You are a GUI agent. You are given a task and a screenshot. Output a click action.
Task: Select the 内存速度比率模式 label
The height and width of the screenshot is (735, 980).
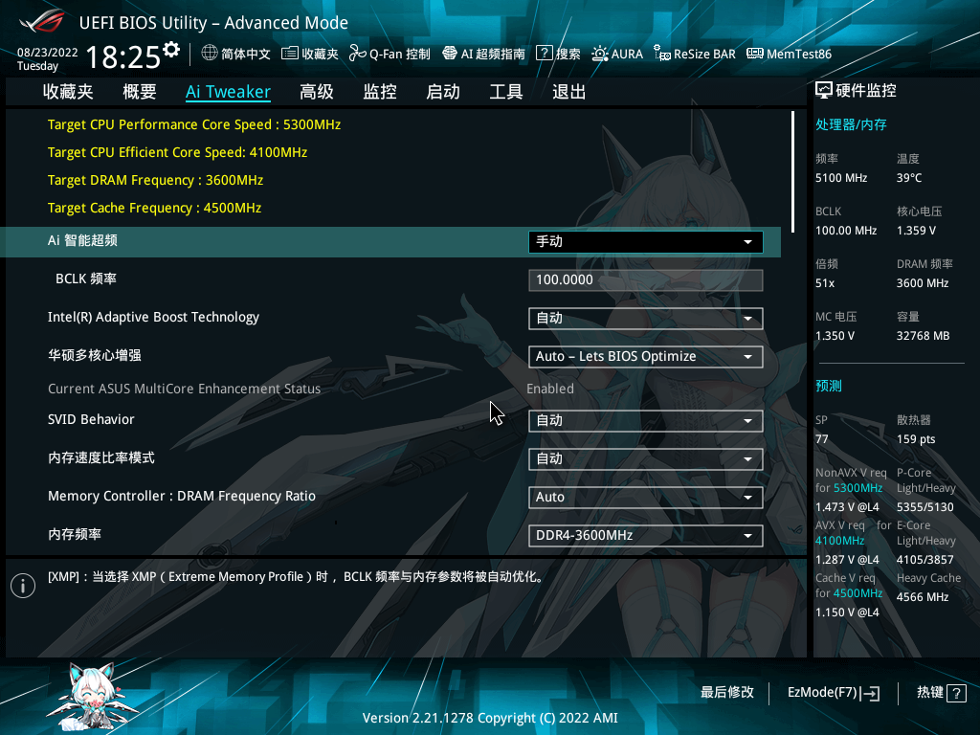(x=101, y=458)
